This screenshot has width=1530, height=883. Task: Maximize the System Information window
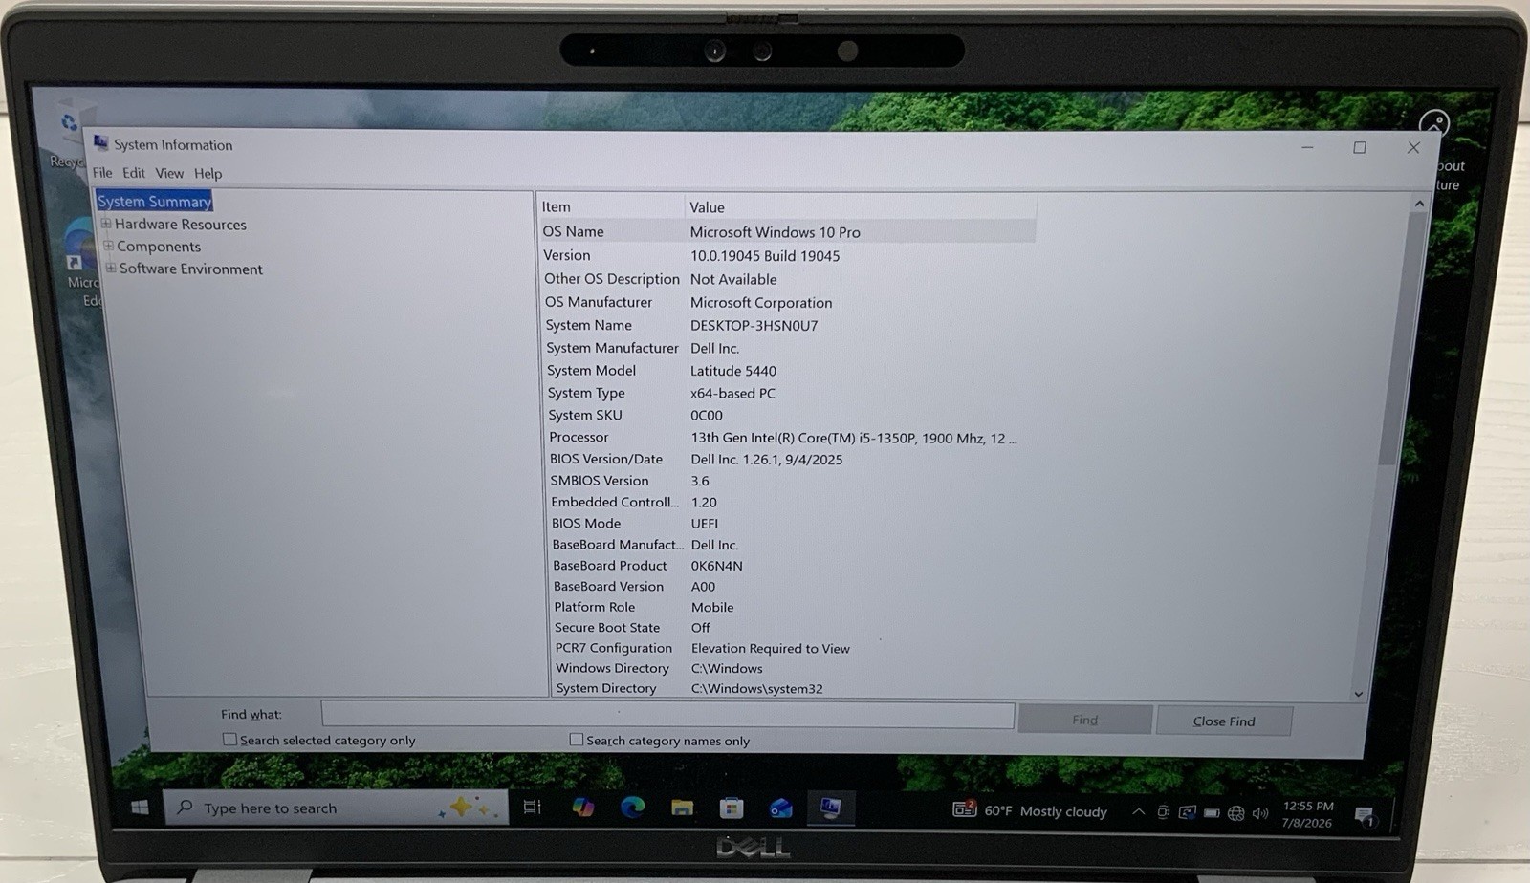point(1360,147)
